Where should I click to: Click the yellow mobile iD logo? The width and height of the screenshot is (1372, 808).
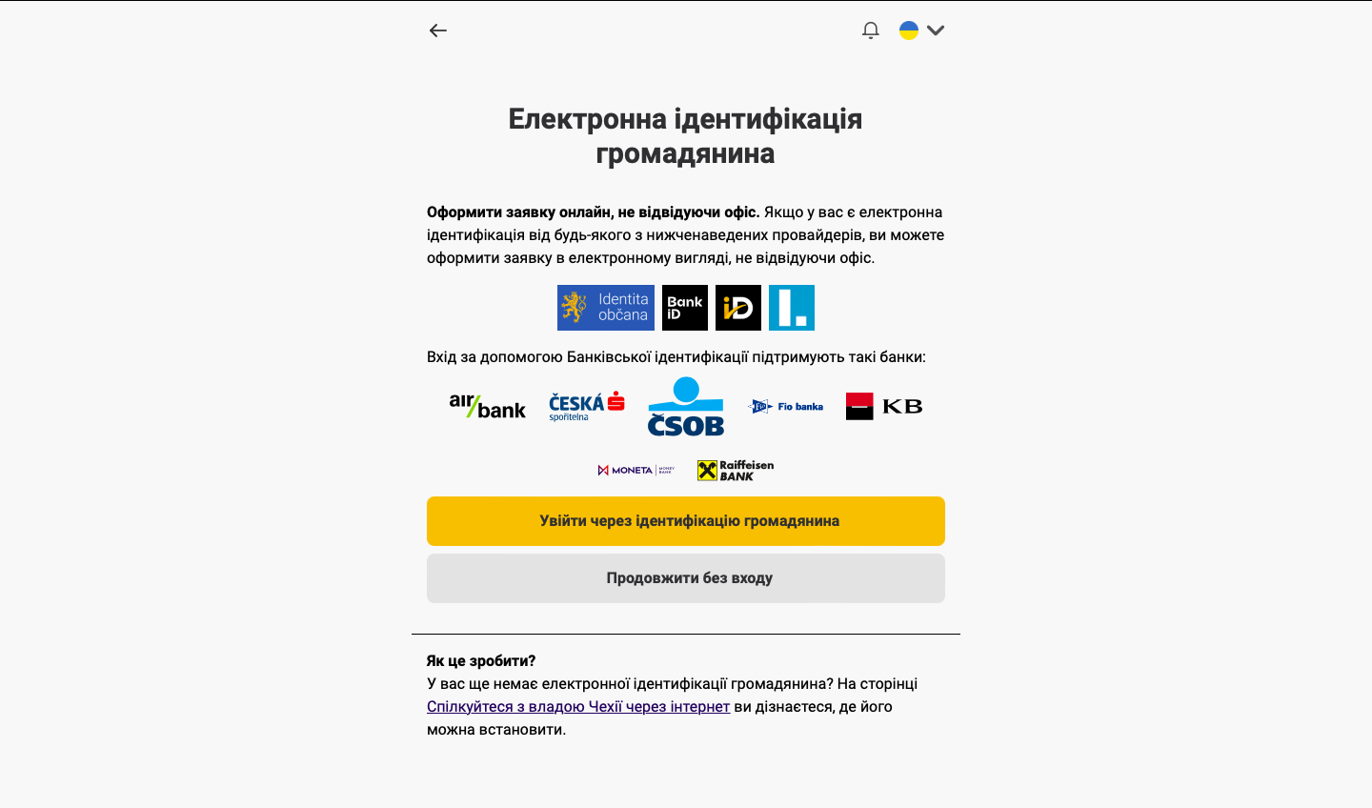point(738,308)
